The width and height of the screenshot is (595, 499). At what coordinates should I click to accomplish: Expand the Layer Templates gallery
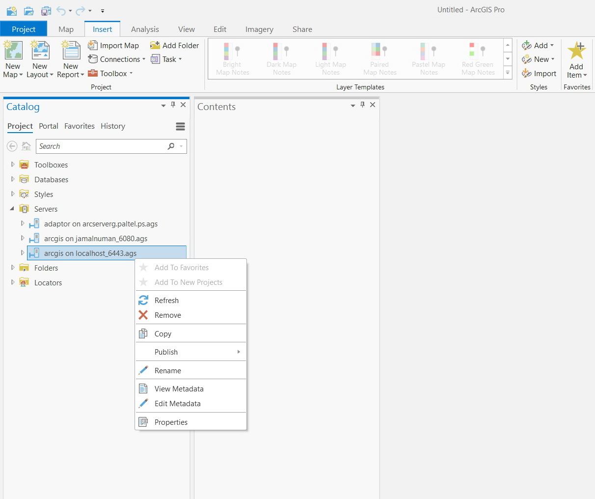(x=508, y=73)
